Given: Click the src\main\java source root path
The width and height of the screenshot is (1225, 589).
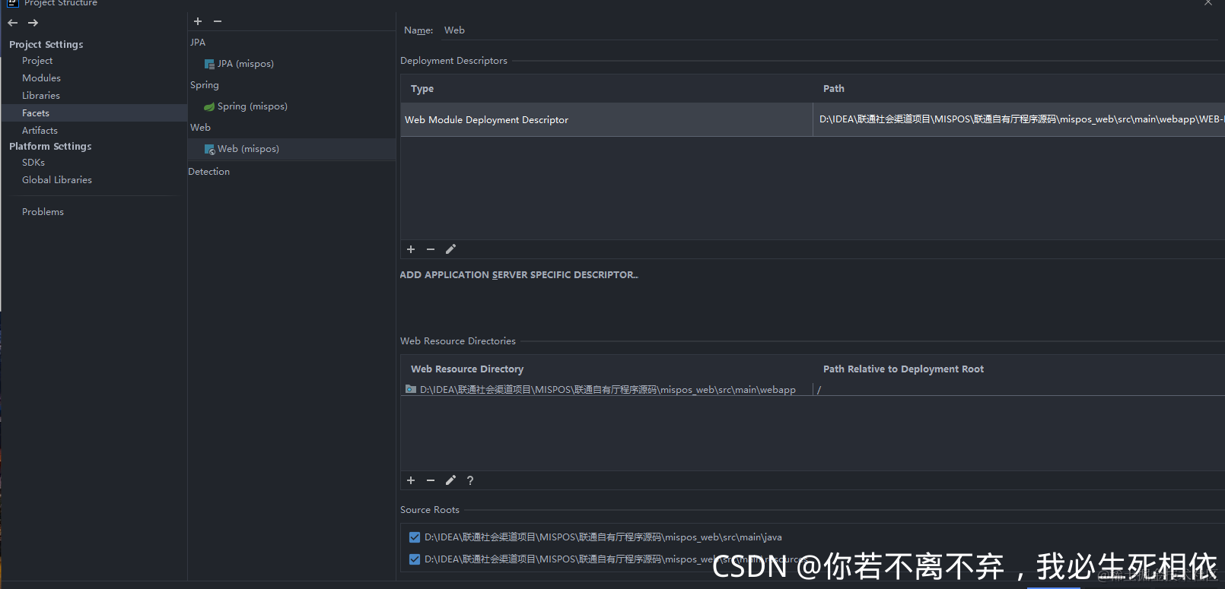Looking at the screenshot, I should (x=603, y=537).
